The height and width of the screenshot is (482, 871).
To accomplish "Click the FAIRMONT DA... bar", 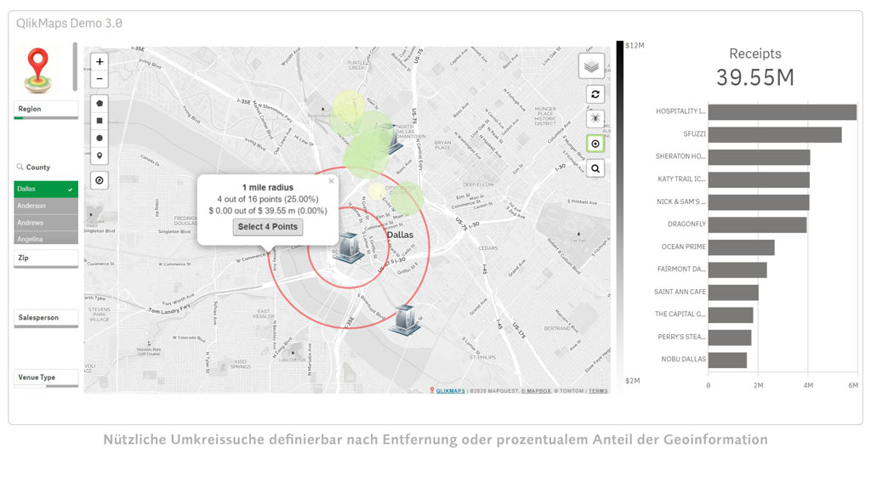I will pos(737,269).
